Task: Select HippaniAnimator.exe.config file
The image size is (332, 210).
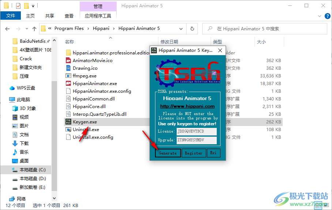Action: click(102, 91)
